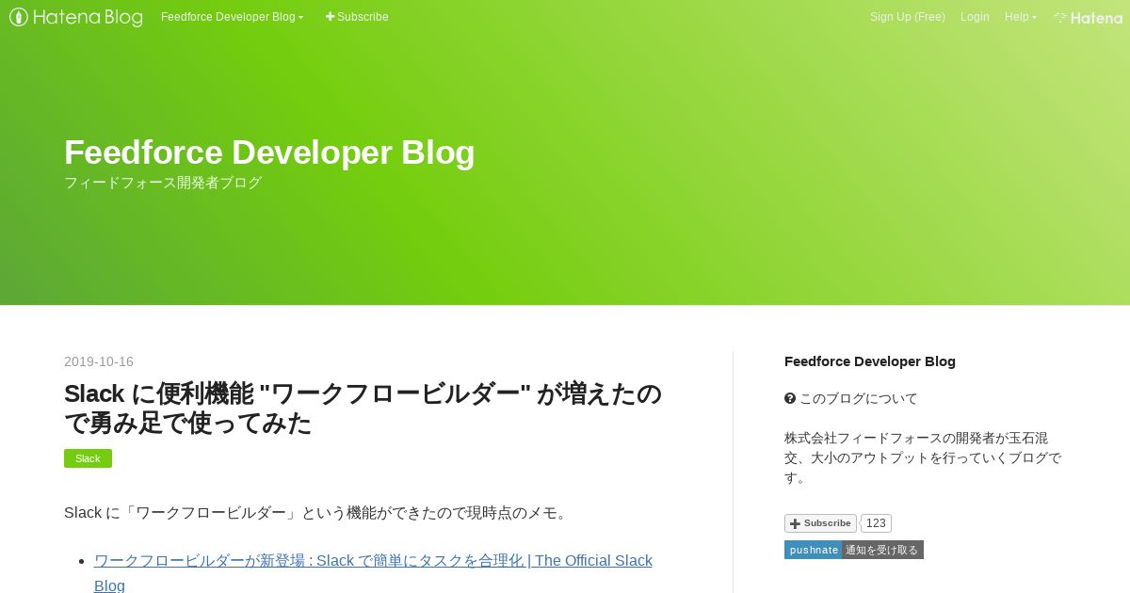Follow the Official Slack Blog link in the article
Image resolution: width=1130 pixels, height=593 pixels.
pos(373,572)
